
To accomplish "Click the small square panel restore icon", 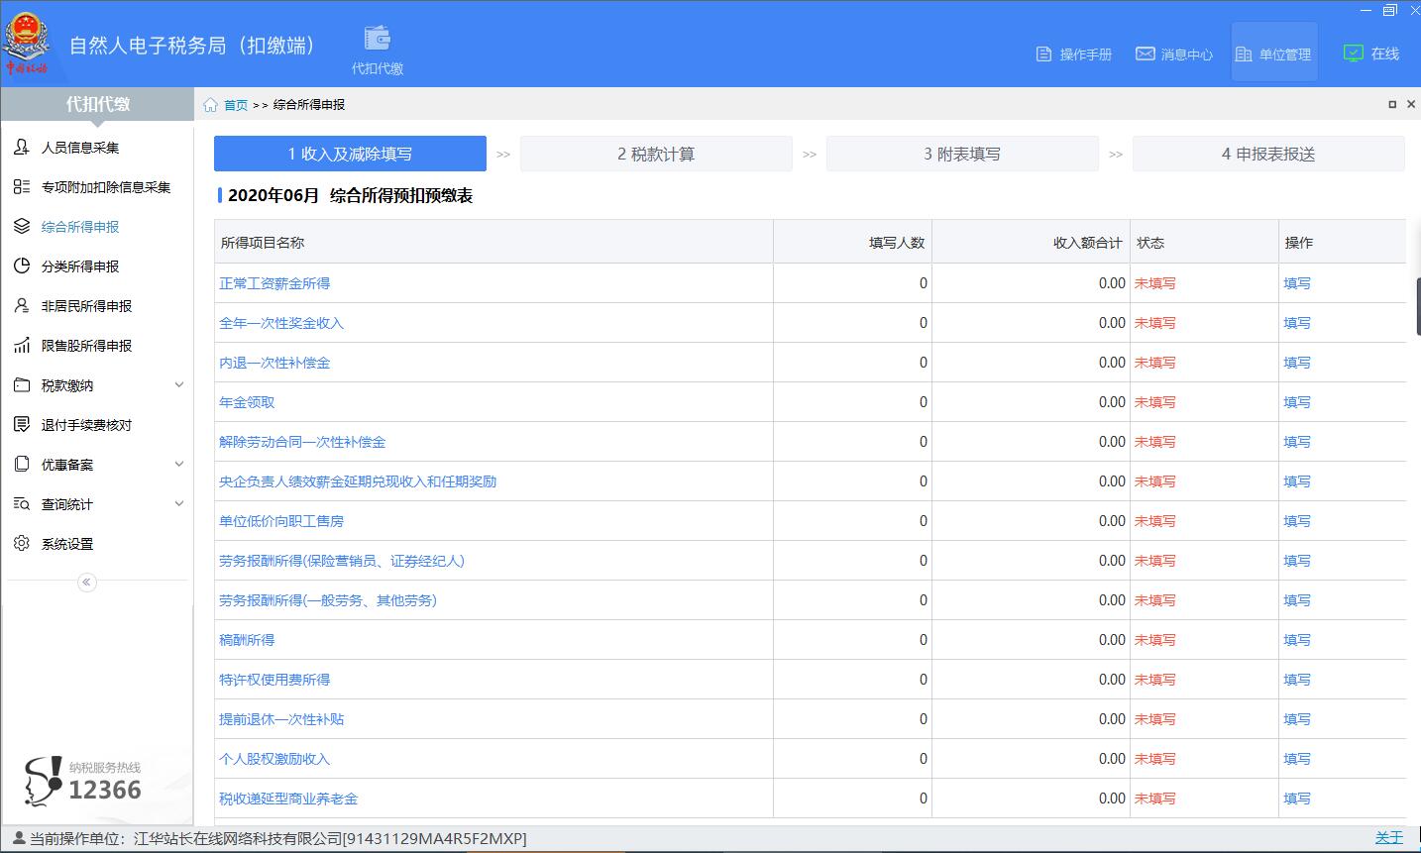I will tap(1392, 104).
